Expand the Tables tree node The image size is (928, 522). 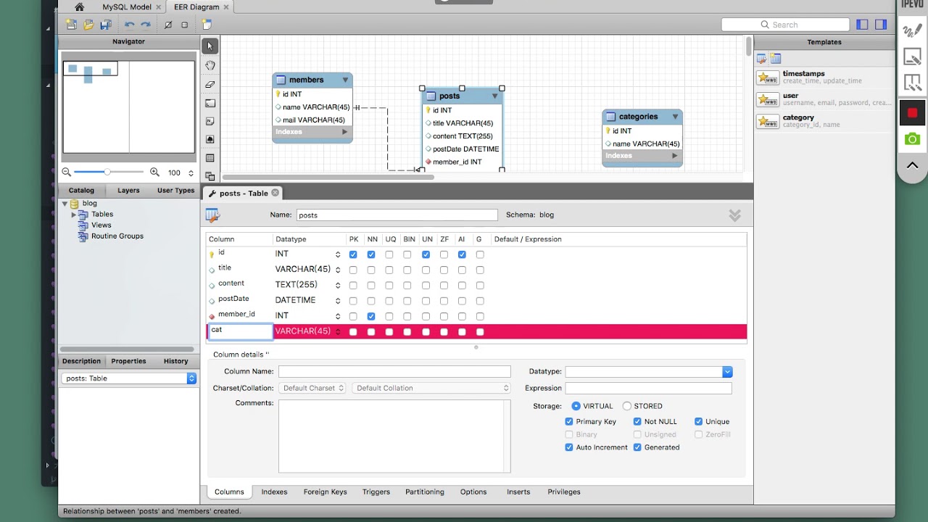point(74,215)
